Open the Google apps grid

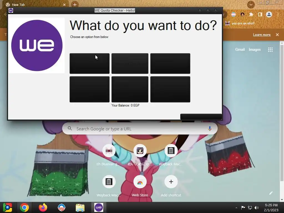tap(270, 50)
